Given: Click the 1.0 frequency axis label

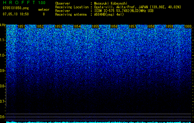Looking at the screenshot, I should pyautogui.click(x=3, y=55).
